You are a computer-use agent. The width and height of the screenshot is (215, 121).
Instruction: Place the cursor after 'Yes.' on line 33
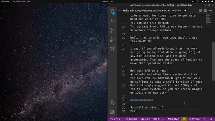[137, 111]
